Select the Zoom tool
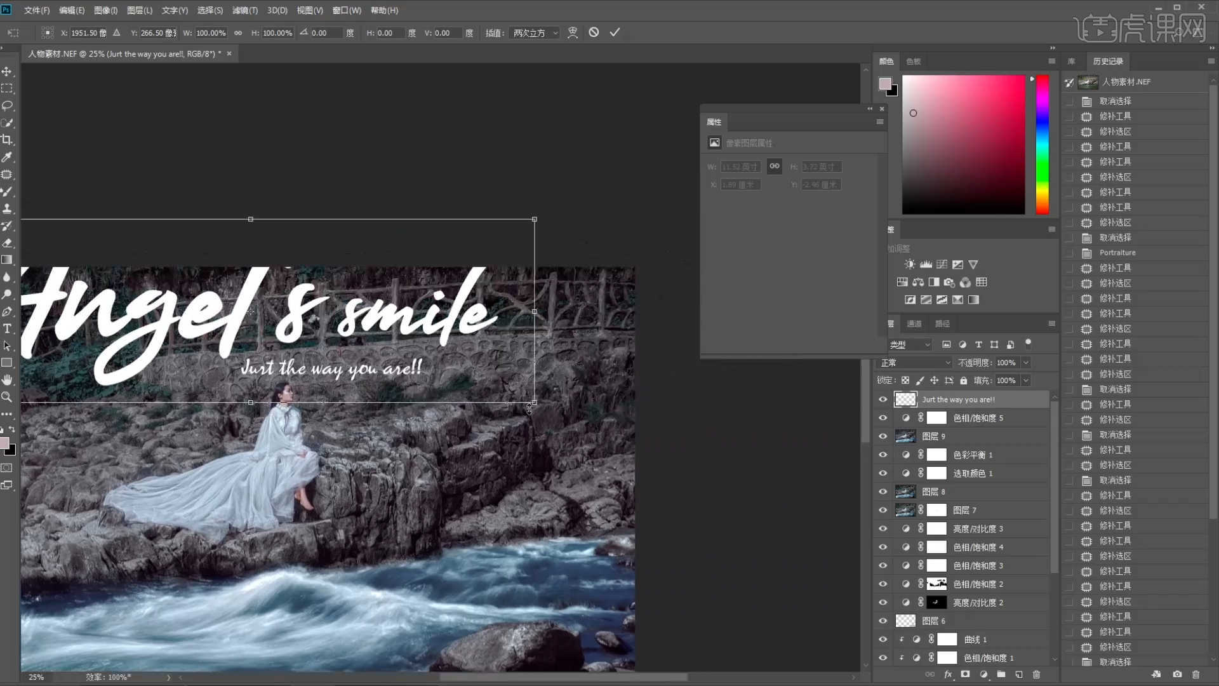The image size is (1219, 686). 8,397
